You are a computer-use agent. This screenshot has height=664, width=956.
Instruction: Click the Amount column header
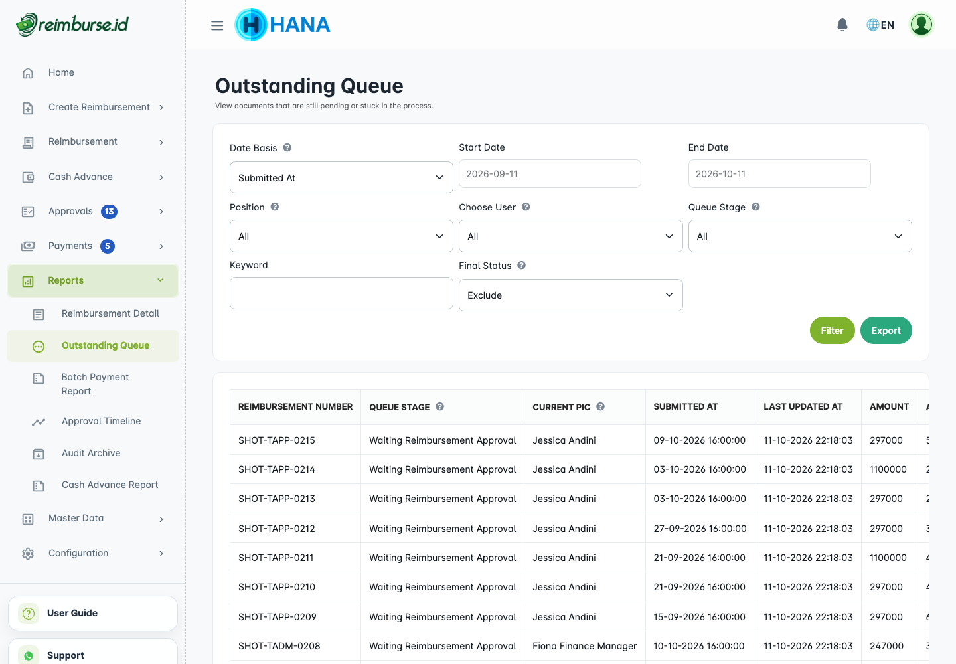tap(890, 407)
